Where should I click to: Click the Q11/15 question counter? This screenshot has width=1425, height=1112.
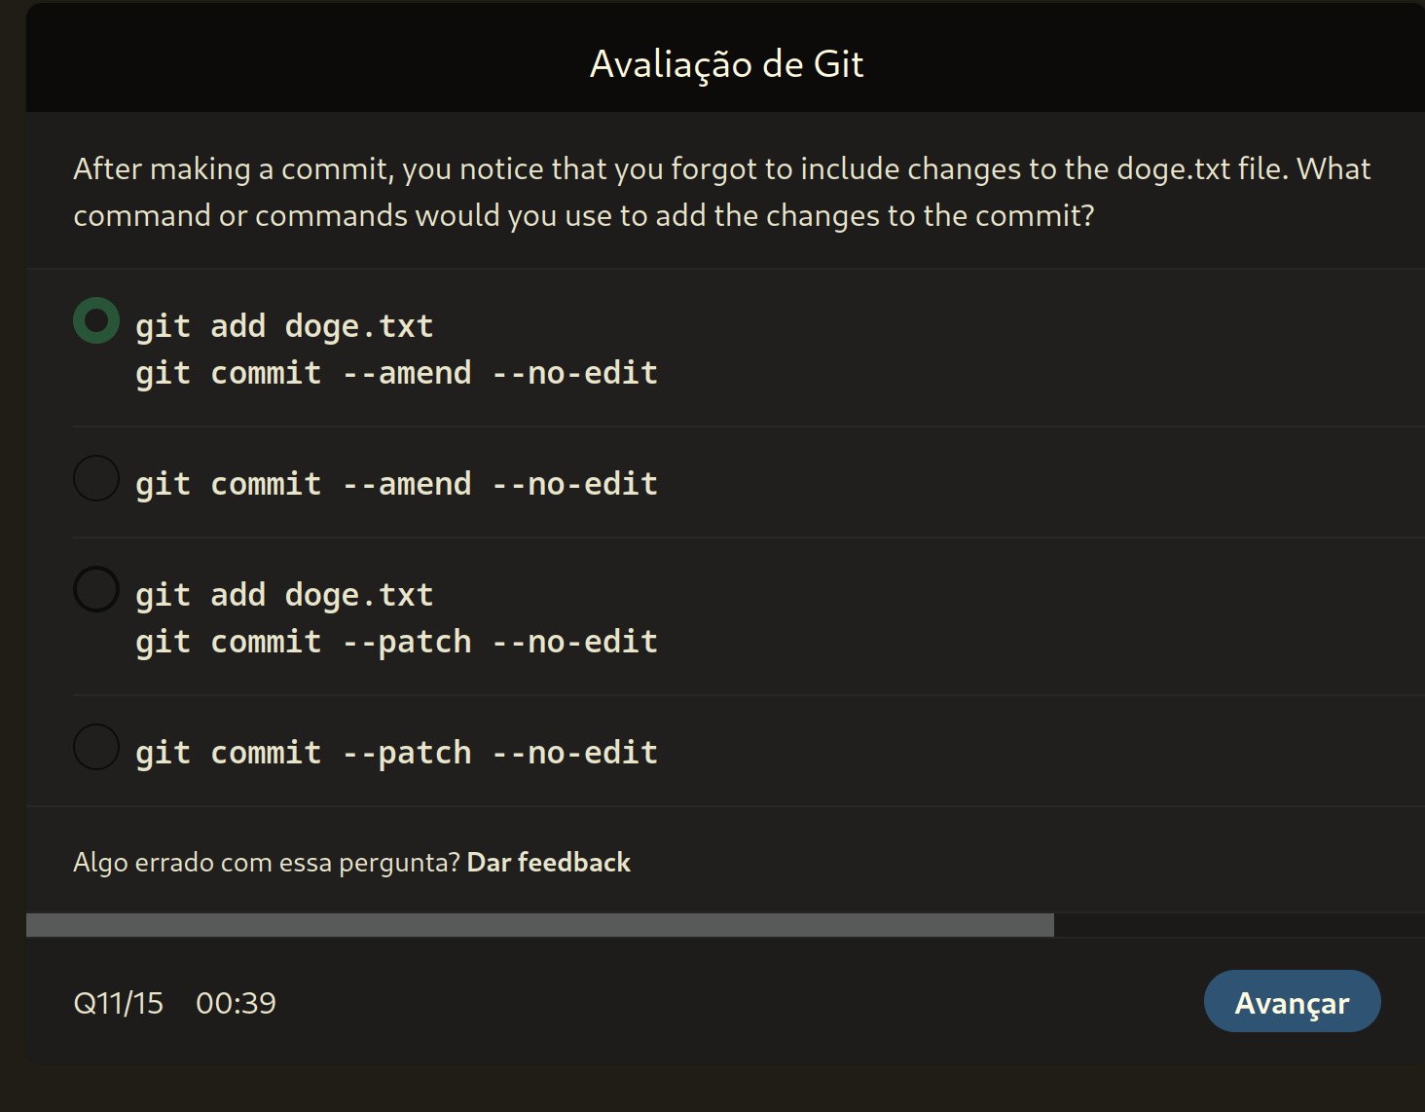pyautogui.click(x=118, y=1001)
